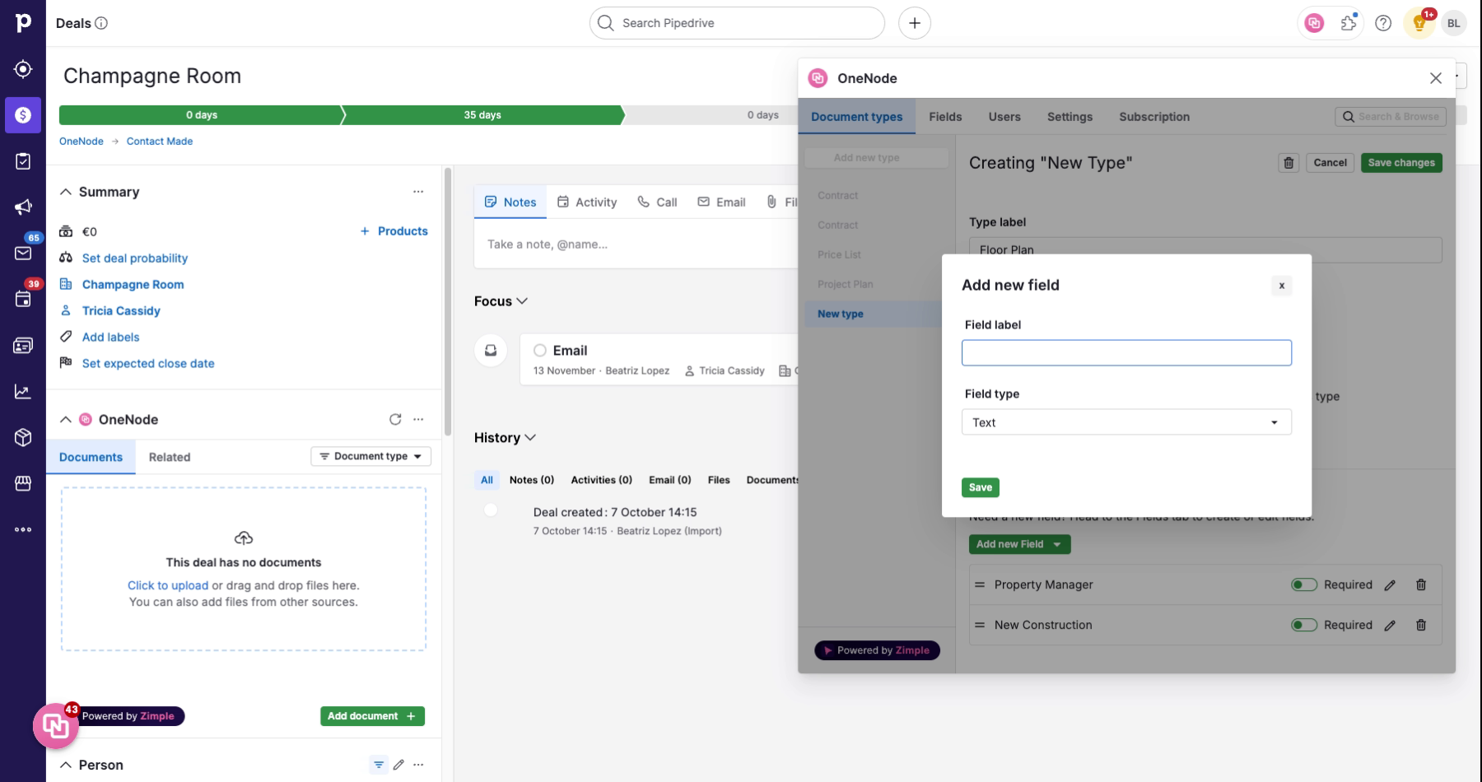The height and width of the screenshot is (782, 1482).
Task: Delete the Property Manager field
Action: tap(1421, 584)
